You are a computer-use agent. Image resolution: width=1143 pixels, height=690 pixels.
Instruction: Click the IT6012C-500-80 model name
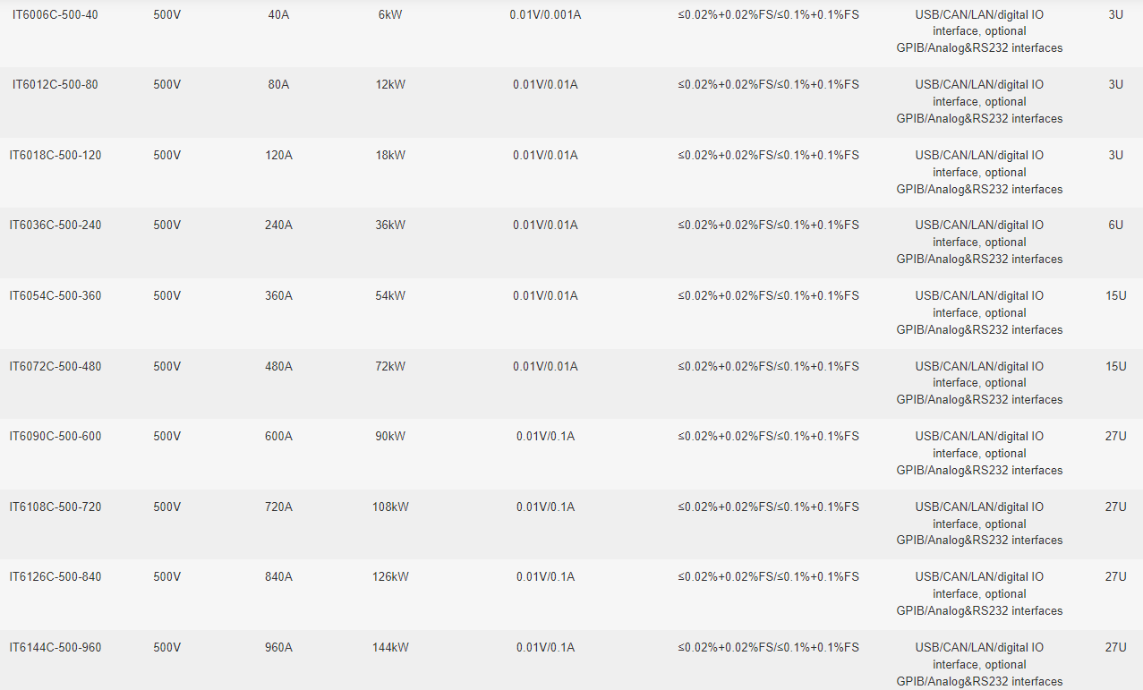tap(55, 85)
